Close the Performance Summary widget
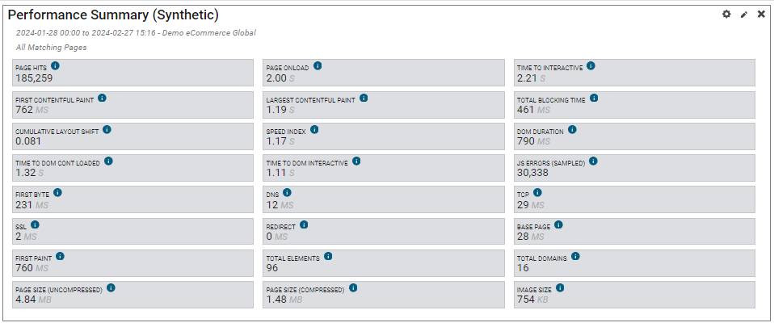Viewport: 774px width, 327px height. point(761,15)
